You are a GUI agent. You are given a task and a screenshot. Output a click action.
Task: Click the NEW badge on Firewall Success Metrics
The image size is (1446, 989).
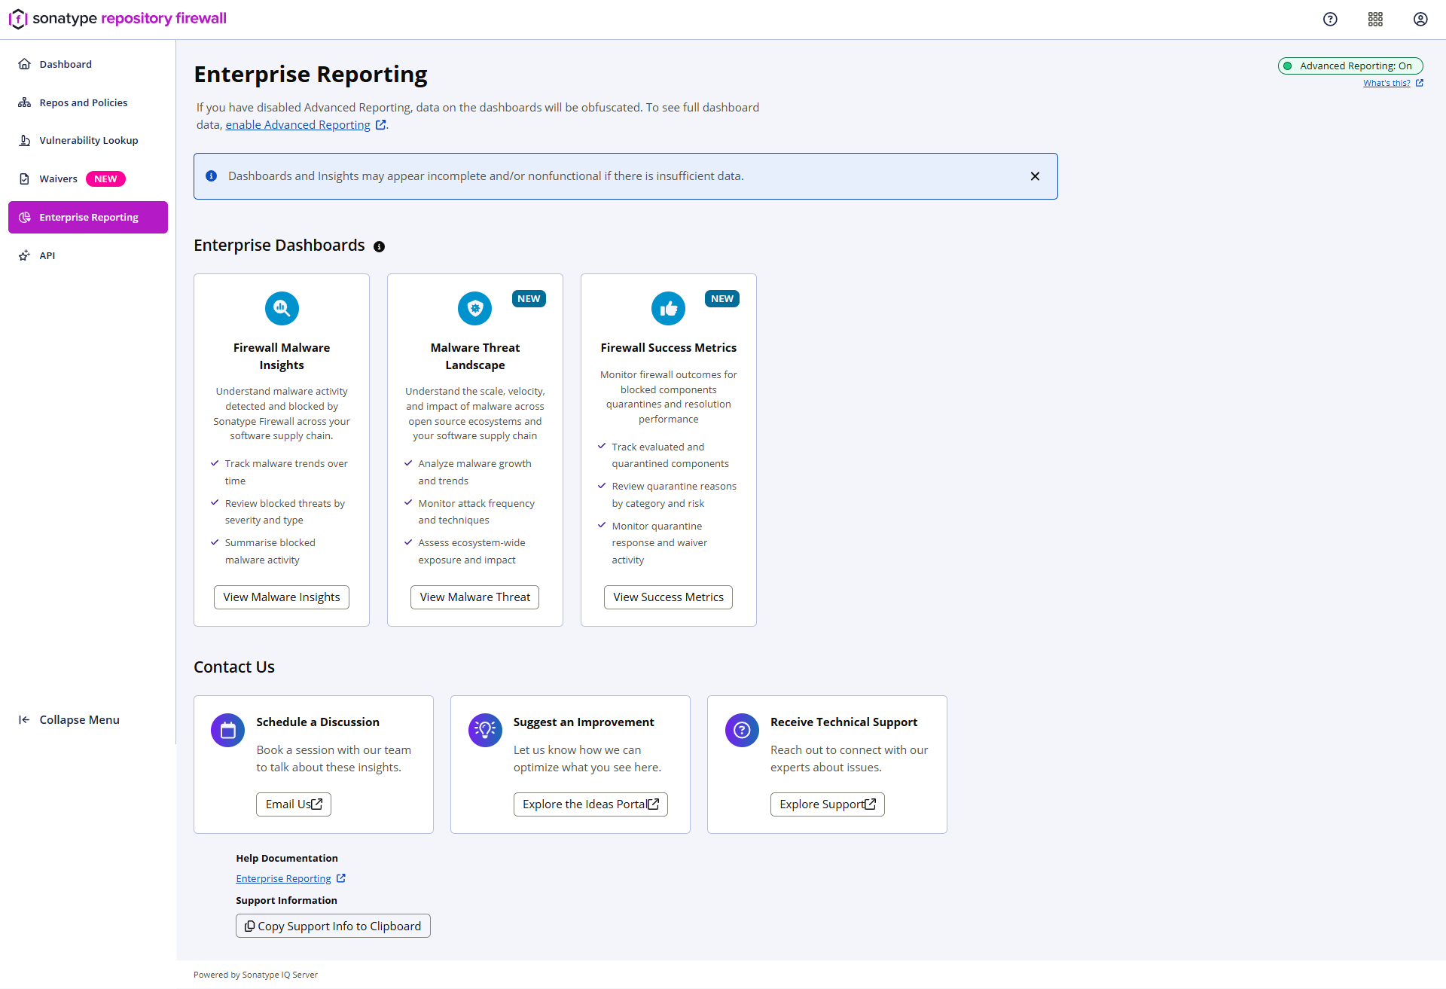(x=722, y=299)
